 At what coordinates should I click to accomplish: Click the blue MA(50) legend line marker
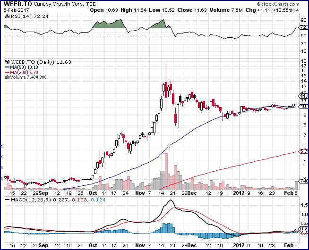(x=6, y=67)
